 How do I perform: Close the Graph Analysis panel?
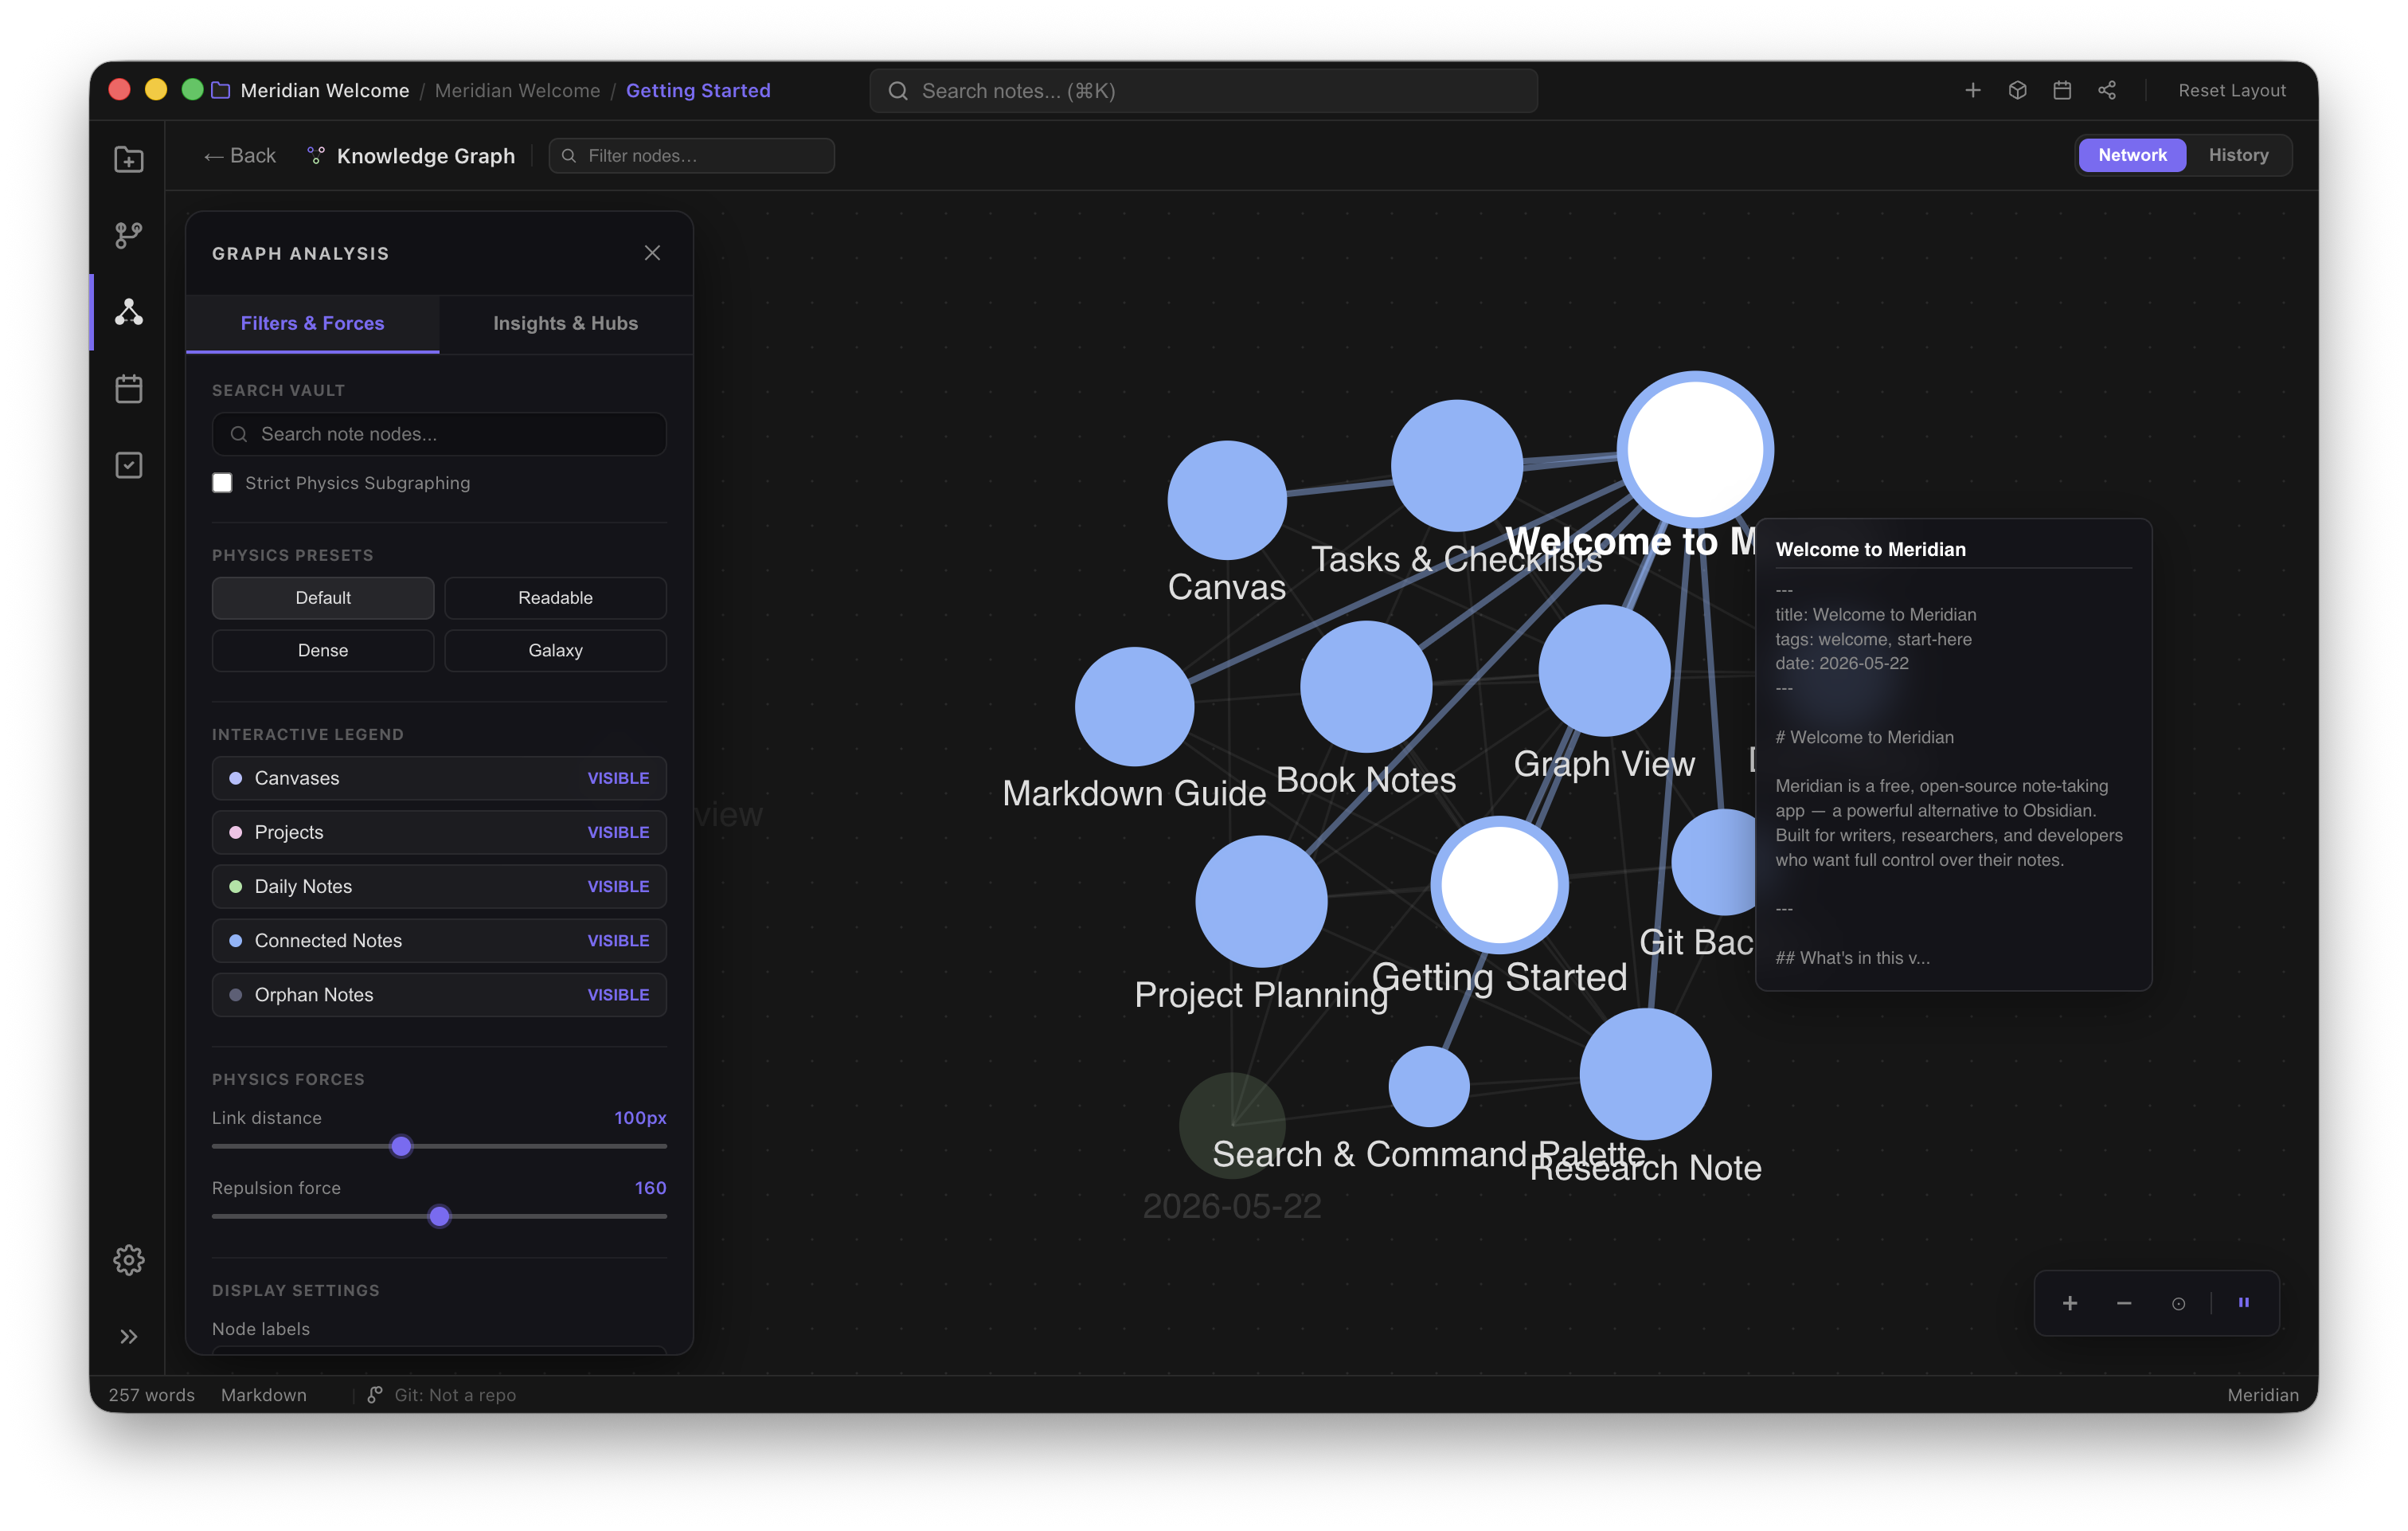coord(652,253)
